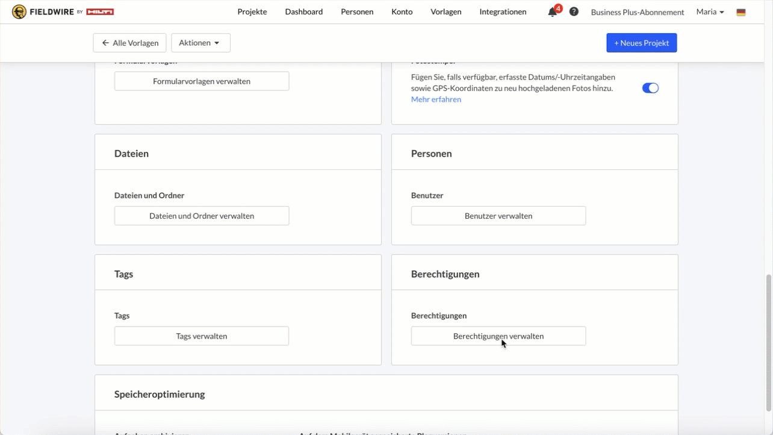Image resolution: width=773 pixels, height=435 pixels.
Task: Open the Integrationen menu item
Action: 503,12
